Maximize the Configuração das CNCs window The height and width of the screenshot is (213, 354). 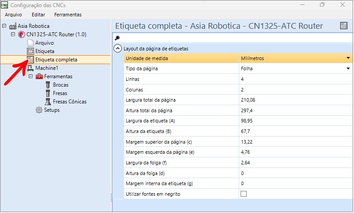coord(322,4)
